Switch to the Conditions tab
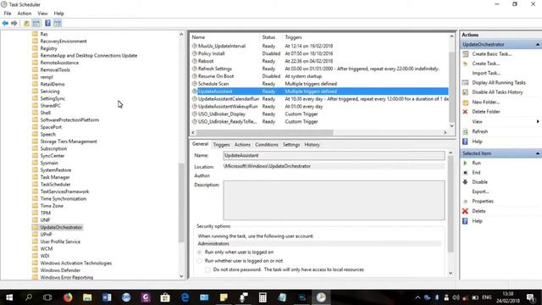This screenshot has width=542, height=305. click(x=267, y=145)
